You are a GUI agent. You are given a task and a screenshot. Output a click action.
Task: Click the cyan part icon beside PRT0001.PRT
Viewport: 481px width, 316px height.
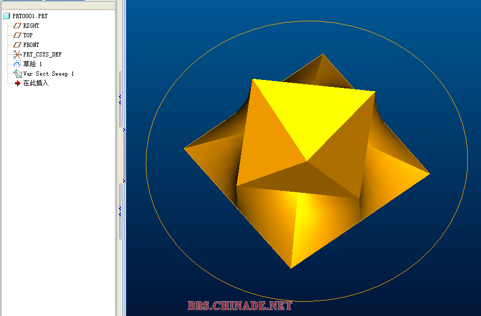pos(6,16)
